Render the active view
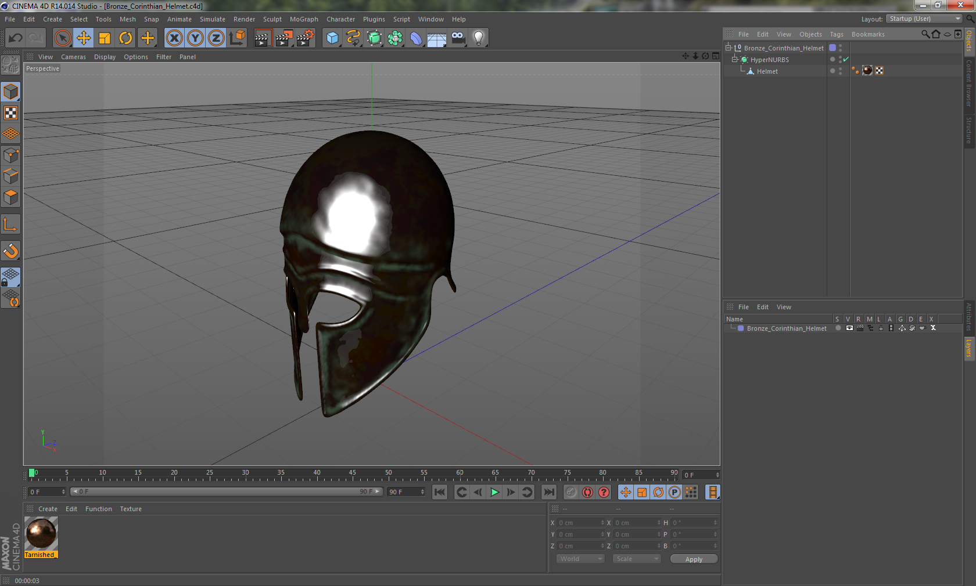 tap(263, 38)
